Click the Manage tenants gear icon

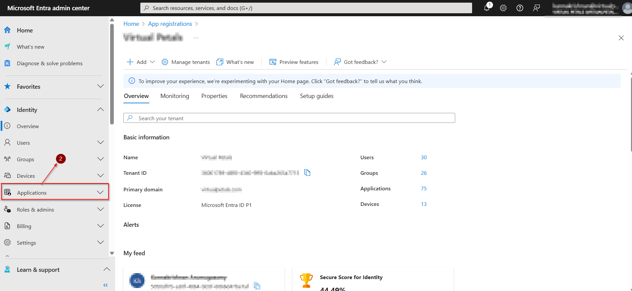tap(165, 62)
